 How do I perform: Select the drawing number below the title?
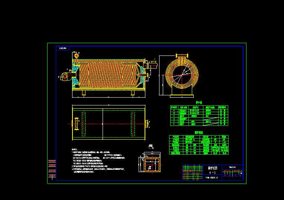[212, 178]
